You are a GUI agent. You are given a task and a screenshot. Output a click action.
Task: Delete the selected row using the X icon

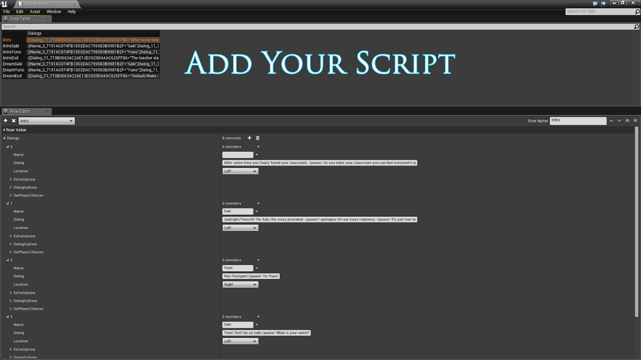[x=14, y=120]
